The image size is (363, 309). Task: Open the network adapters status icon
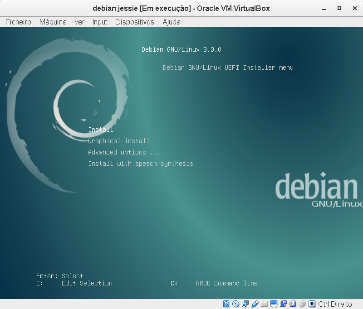tap(245, 304)
